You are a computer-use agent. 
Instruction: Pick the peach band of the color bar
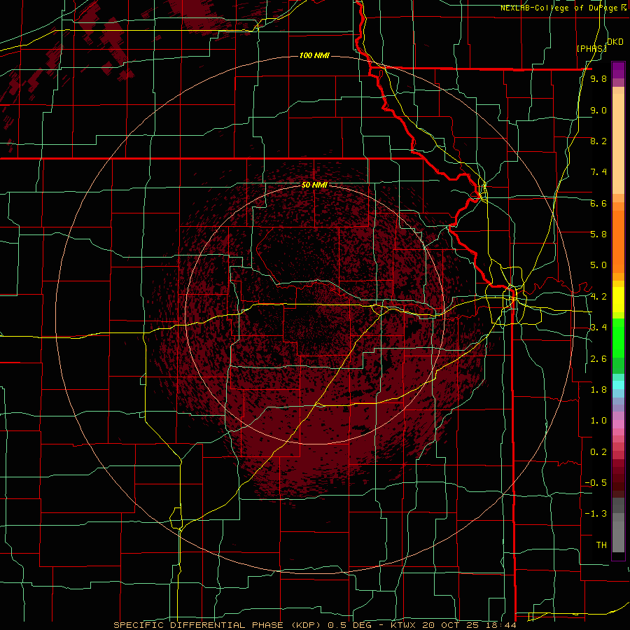(x=618, y=141)
